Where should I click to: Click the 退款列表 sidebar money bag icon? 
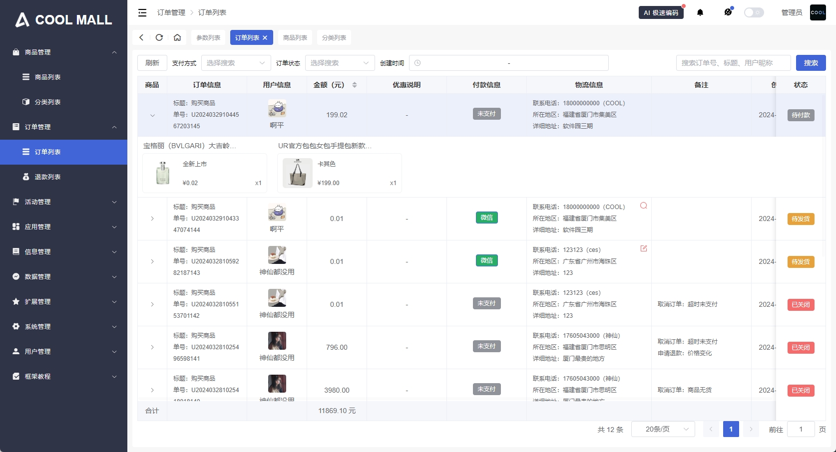pyautogui.click(x=26, y=177)
